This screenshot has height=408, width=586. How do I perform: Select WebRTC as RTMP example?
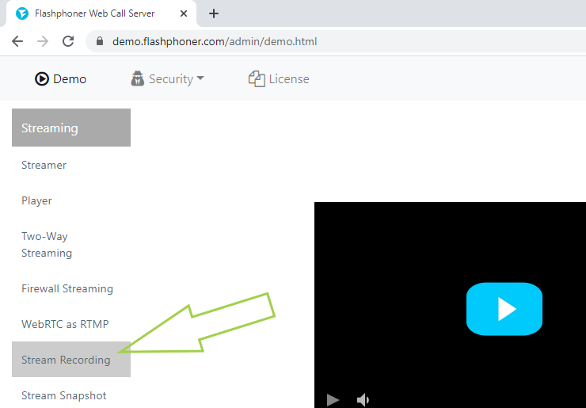pyautogui.click(x=65, y=325)
